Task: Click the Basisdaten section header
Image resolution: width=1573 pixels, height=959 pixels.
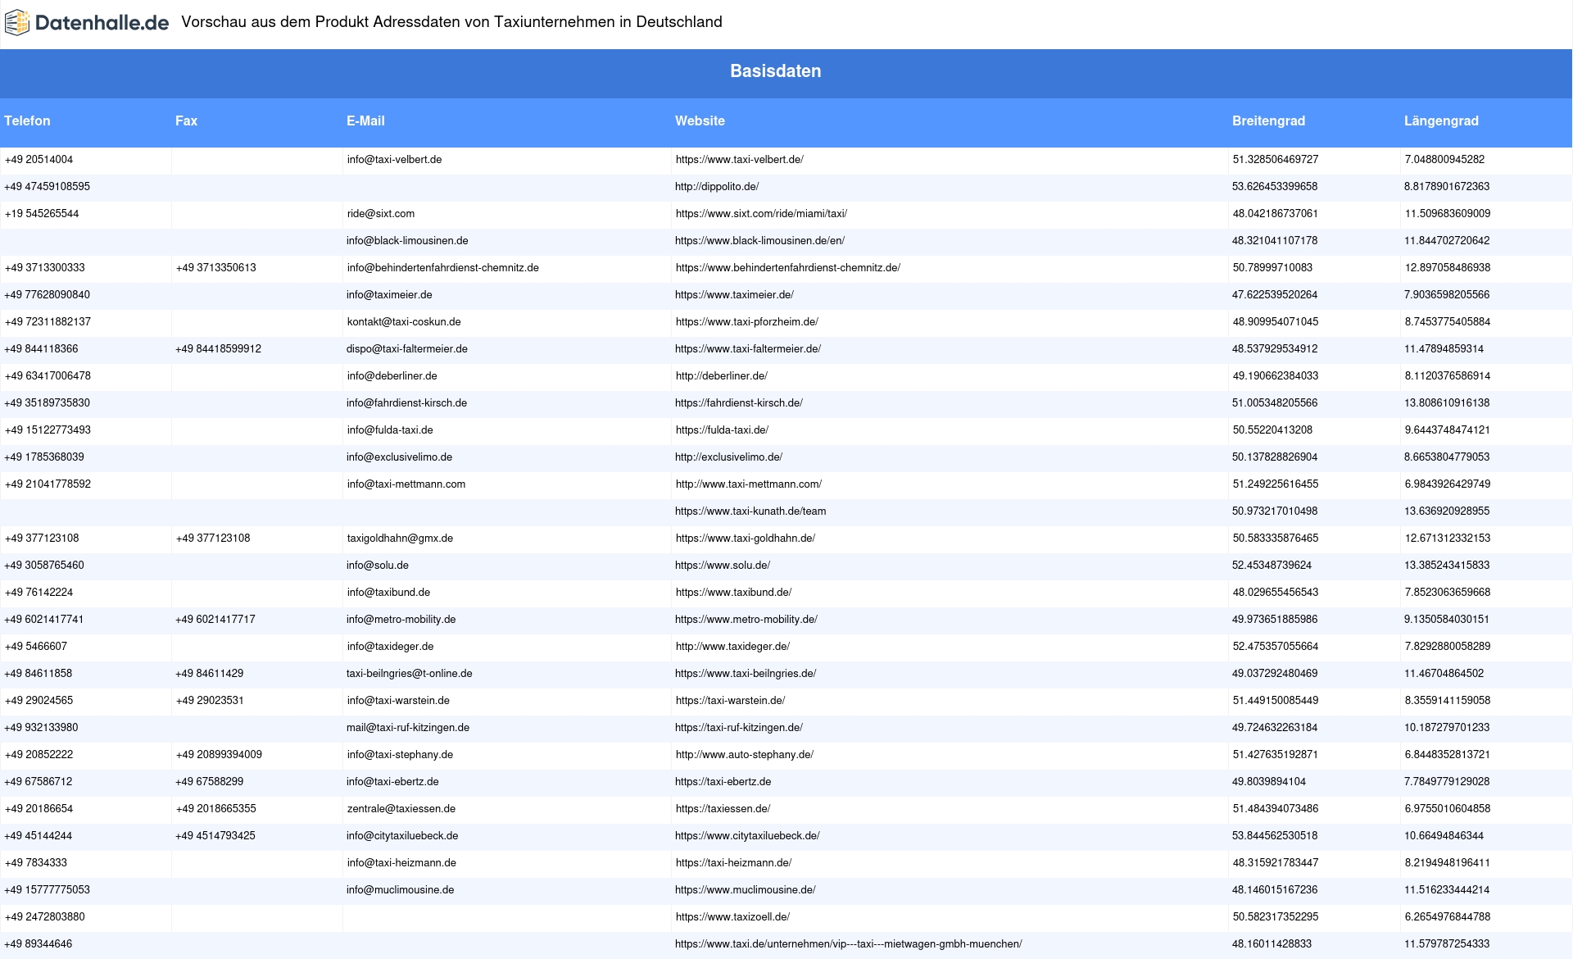Action: pos(775,71)
